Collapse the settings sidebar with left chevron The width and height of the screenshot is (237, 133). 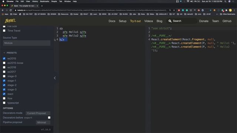55,78
